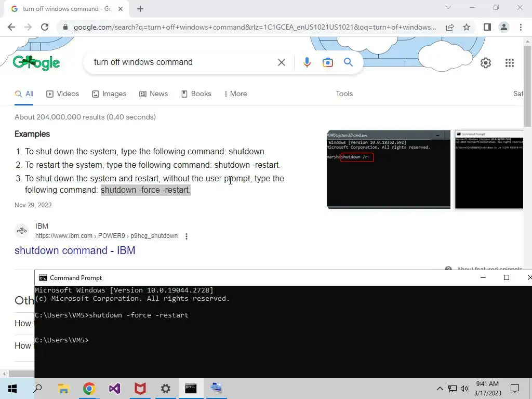Viewport: 532px width, 399px height.
Task: Click the address bar lock icon
Action: pyautogui.click(x=65, y=27)
